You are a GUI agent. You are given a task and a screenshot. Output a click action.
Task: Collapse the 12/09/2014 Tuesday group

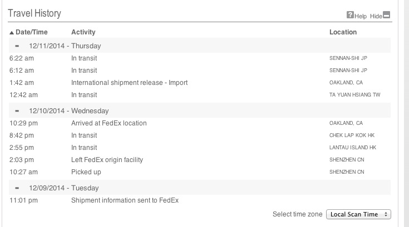click(17, 188)
